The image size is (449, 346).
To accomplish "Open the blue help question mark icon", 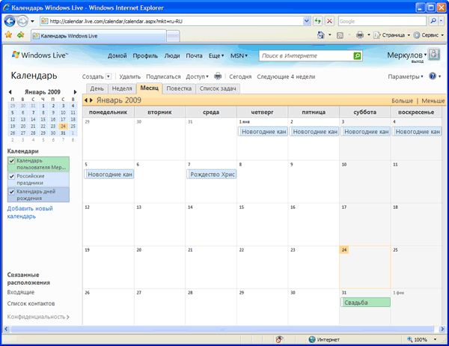I will coord(433,76).
